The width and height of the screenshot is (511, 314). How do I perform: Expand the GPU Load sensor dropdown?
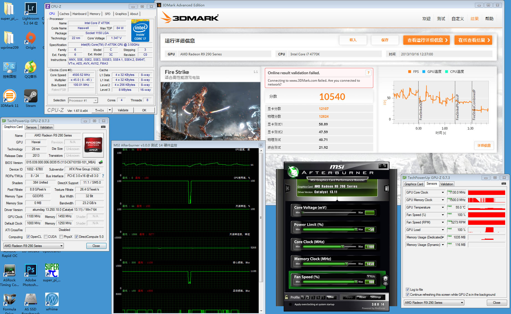443,230
